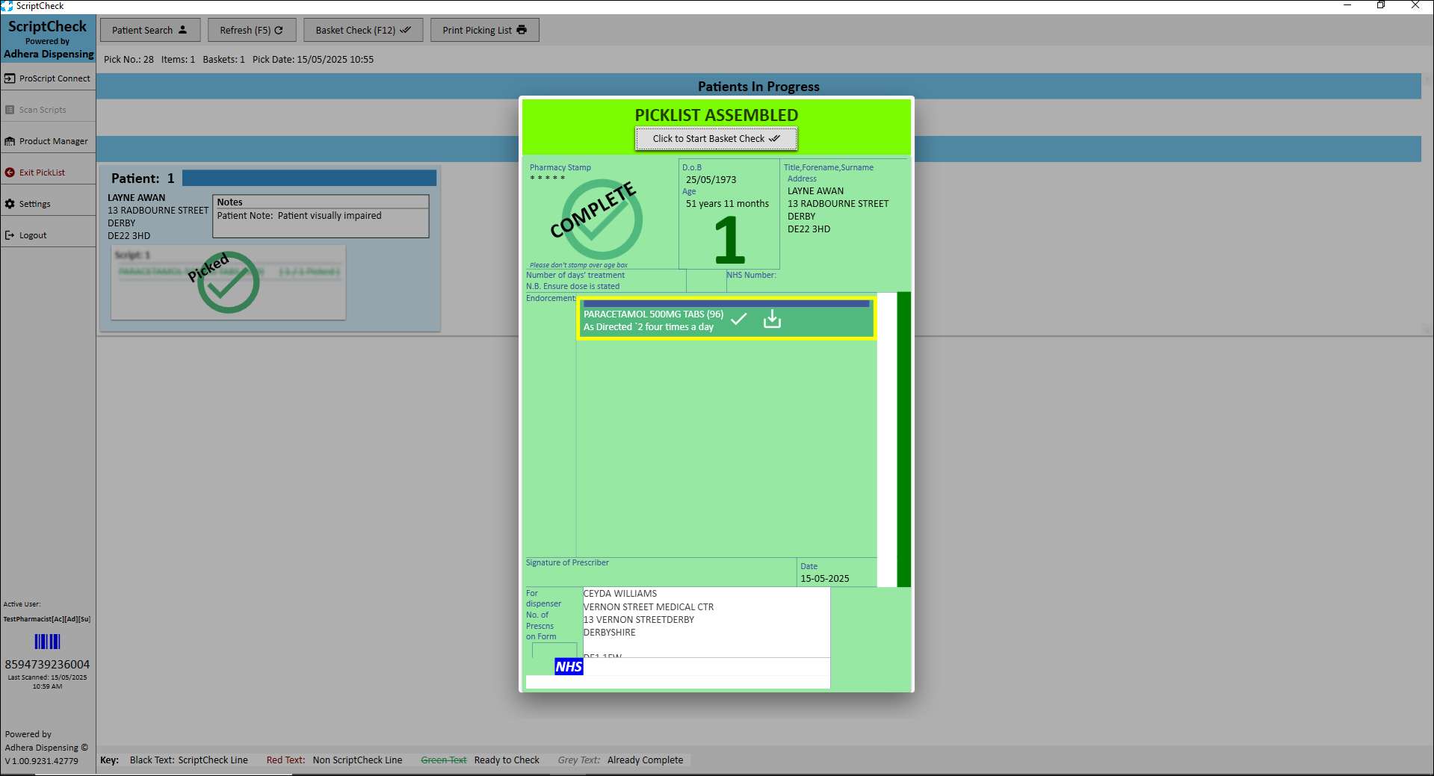Viewport: 1434px width, 776px height.
Task: Click the Green Text key entry
Action: click(444, 760)
